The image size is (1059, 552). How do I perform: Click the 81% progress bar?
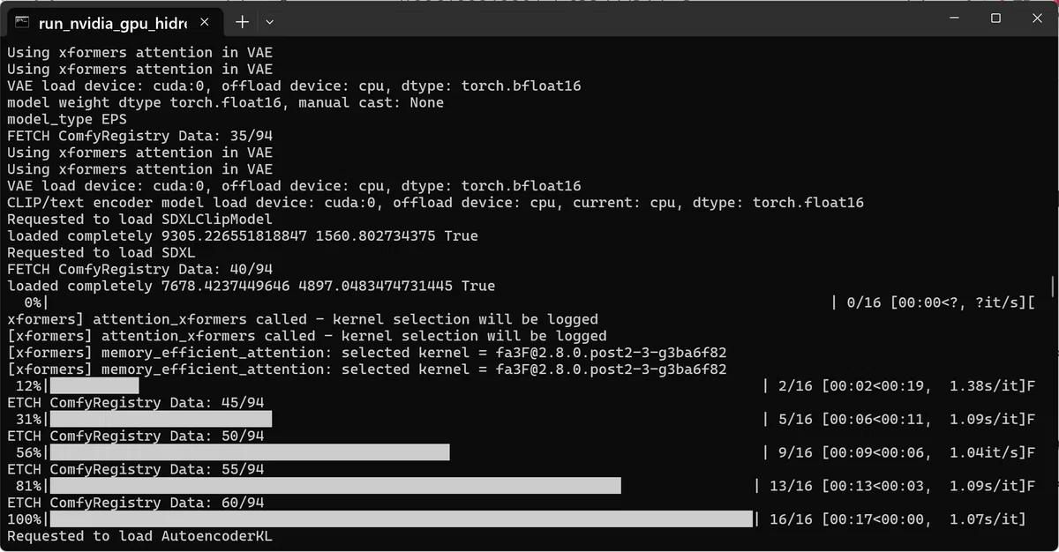(335, 486)
